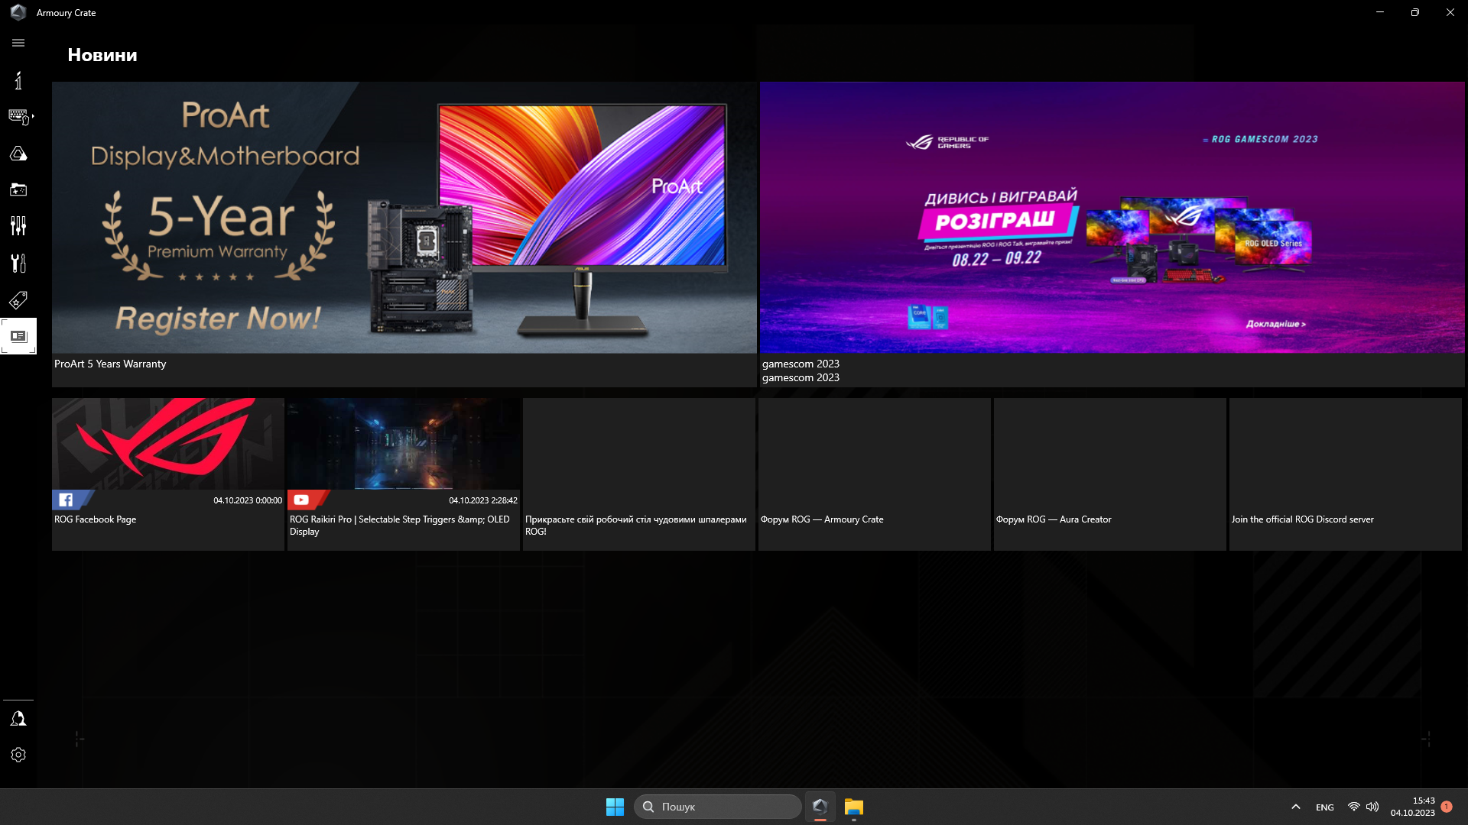1468x825 pixels.
Task: Click the Новини page heading
Action: coord(102,55)
